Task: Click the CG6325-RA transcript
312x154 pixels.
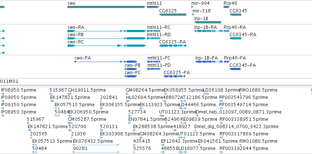Action: pyautogui.click(x=173, y=46)
